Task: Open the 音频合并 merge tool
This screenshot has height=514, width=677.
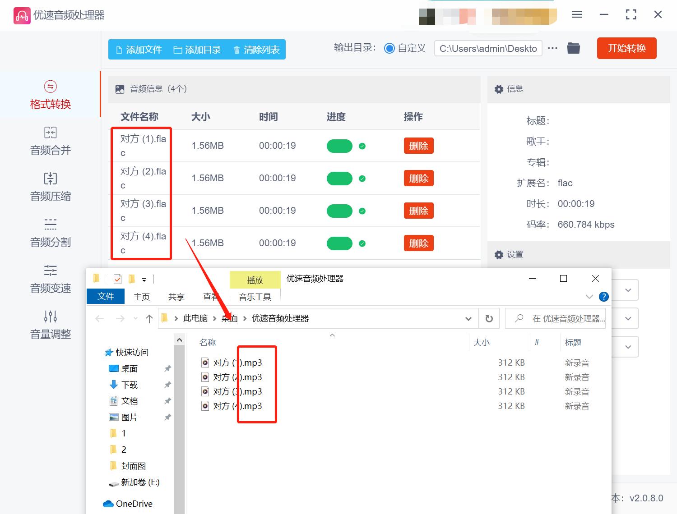Action: coord(50,141)
